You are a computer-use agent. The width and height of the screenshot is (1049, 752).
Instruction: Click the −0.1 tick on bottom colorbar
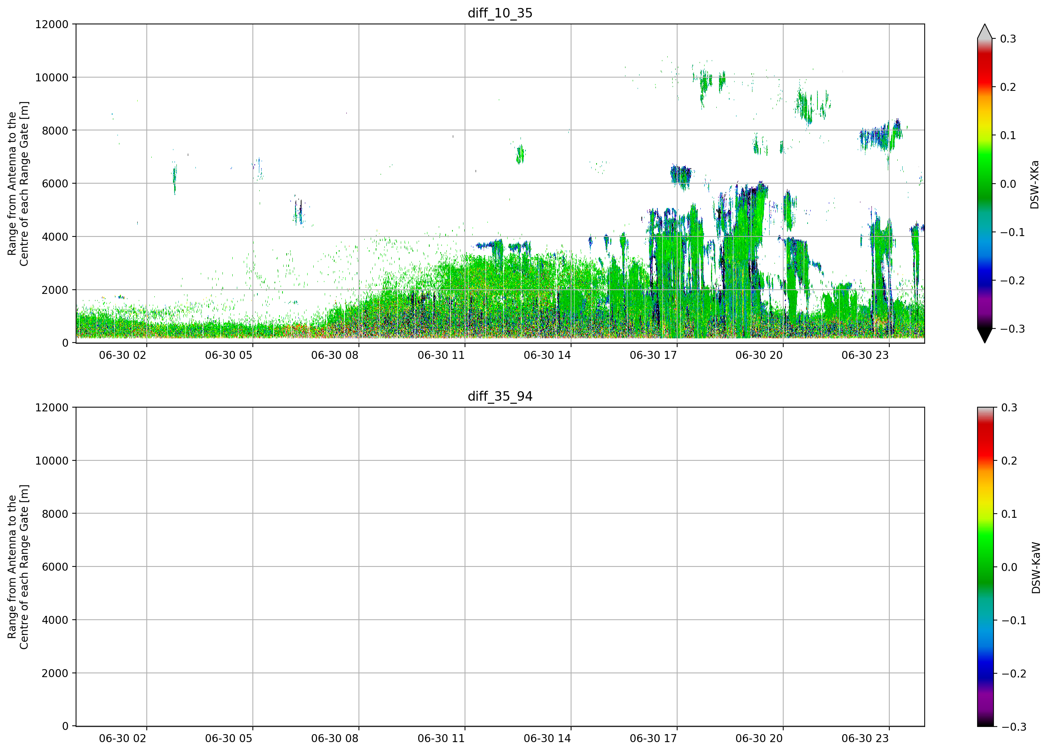click(x=1013, y=620)
